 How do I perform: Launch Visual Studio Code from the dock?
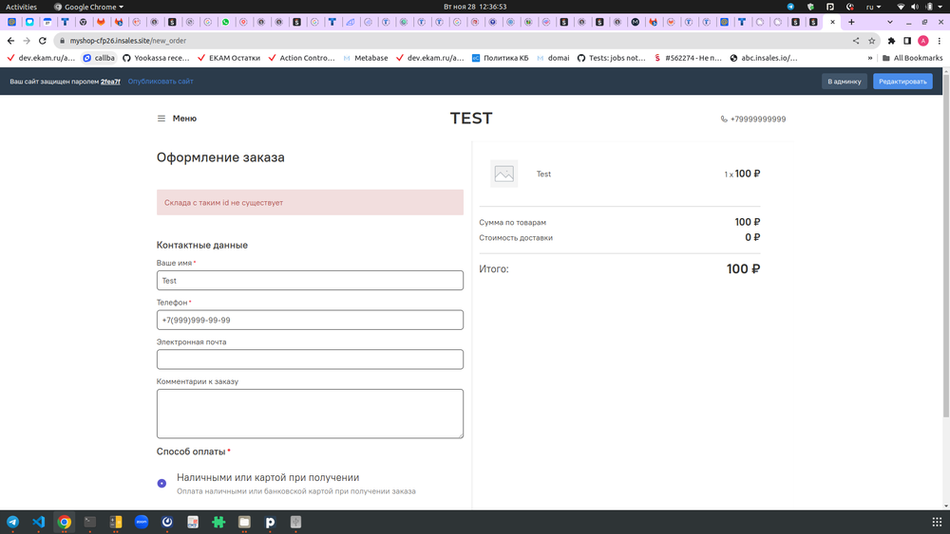39,522
